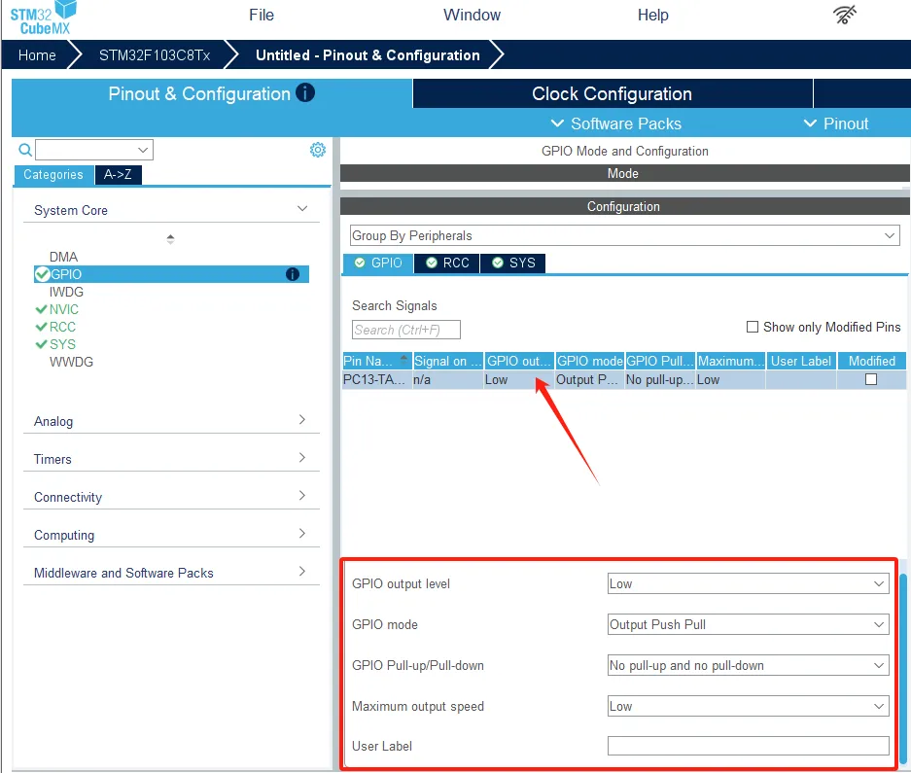Expand the Timers category
The image size is (911, 773).
point(170,459)
